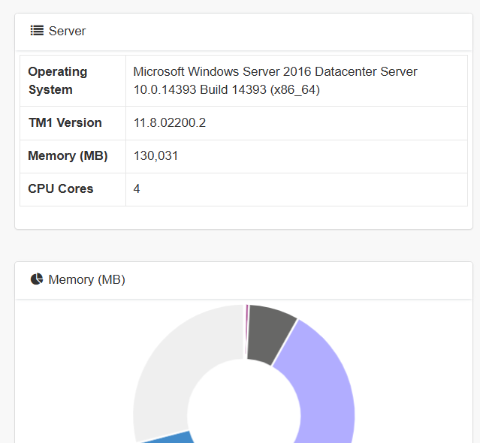Select the CPU Cores row label
The height and width of the screenshot is (443, 480).
(x=61, y=188)
